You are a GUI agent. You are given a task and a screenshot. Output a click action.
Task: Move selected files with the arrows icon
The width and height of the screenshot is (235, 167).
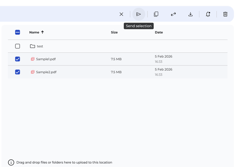point(173,14)
